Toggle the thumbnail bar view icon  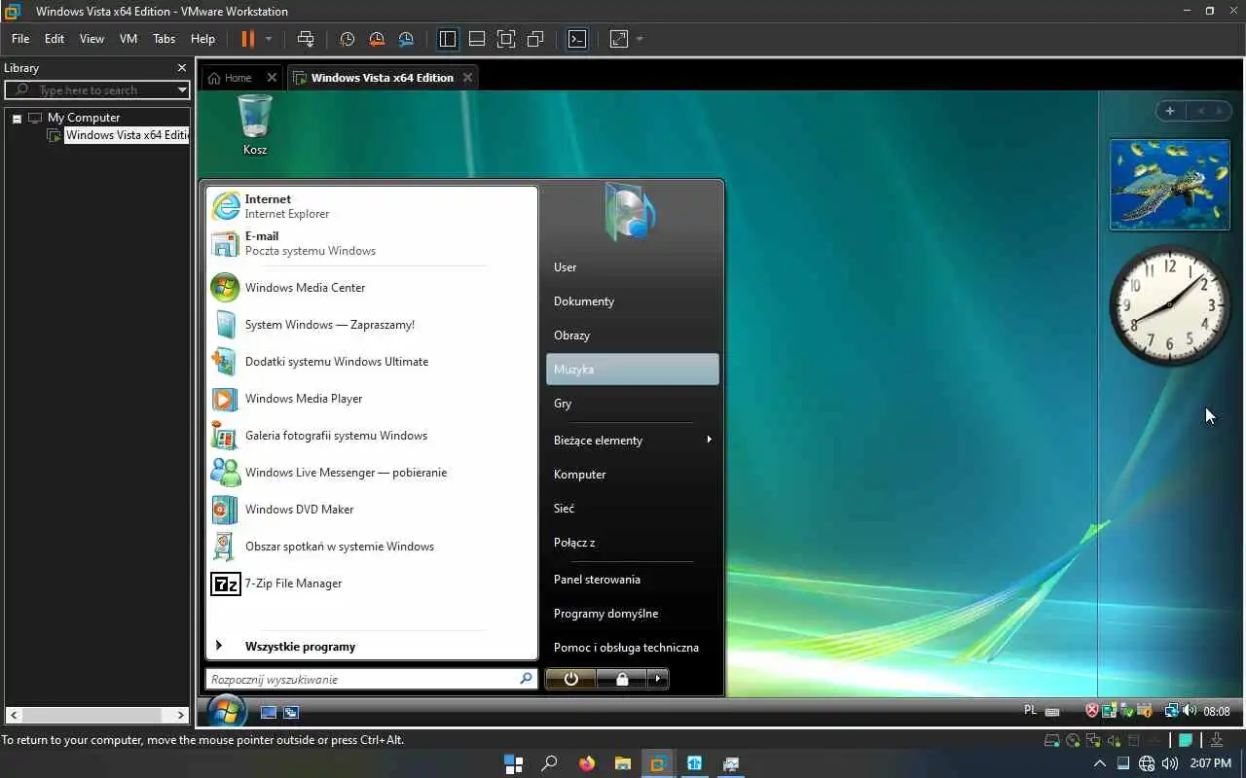(x=477, y=39)
